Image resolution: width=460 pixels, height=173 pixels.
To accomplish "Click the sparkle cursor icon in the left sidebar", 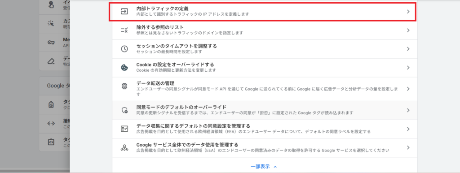I will (51, 23).
